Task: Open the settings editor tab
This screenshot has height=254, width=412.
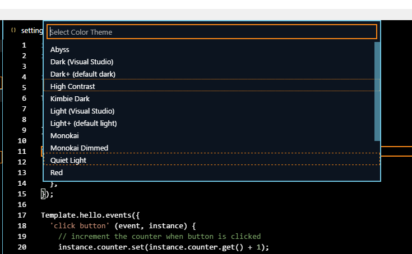Action: (x=32, y=31)
